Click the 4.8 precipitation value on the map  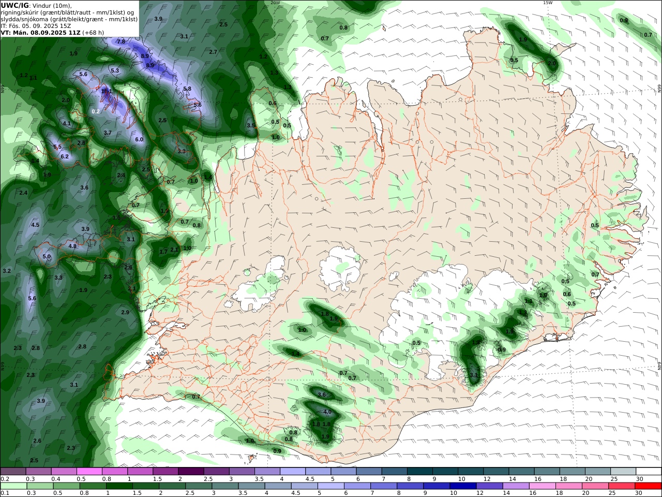click(72, 246)
